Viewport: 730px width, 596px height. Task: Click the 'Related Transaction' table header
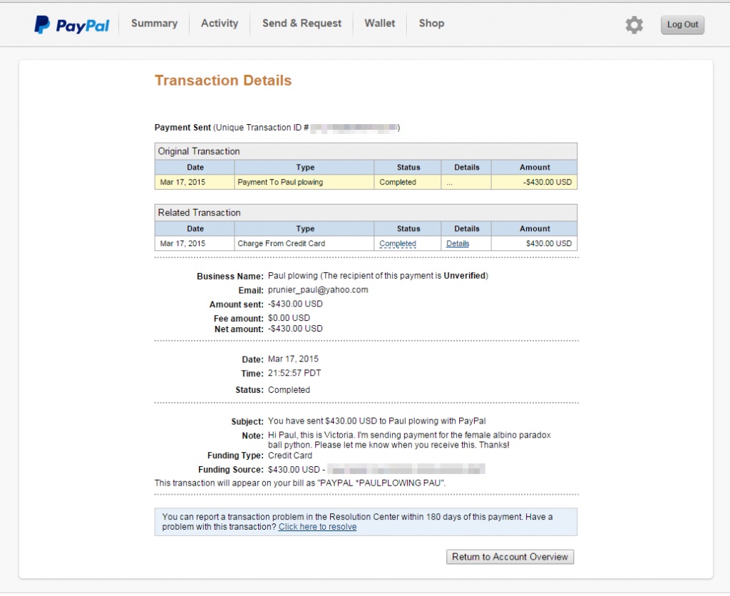[x=366, y=212]
